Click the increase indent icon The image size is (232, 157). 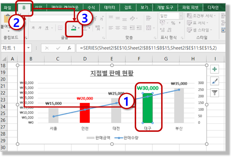[139, 28]
